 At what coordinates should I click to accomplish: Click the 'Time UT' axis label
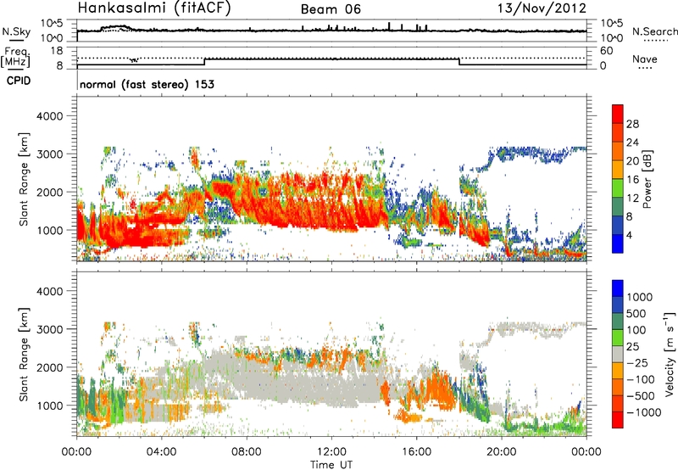coord(331,464)
